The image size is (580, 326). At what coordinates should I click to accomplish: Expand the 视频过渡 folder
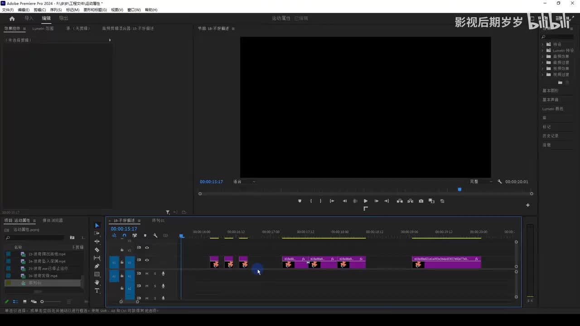coord(543,75)
